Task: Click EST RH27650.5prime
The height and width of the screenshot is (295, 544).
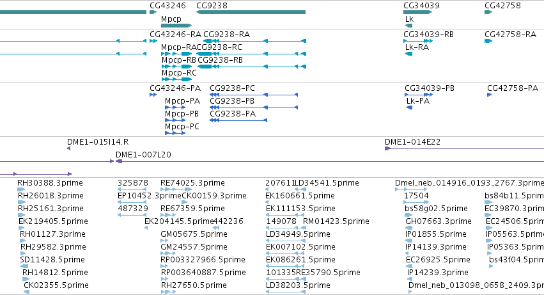Action: coord(194,286)
